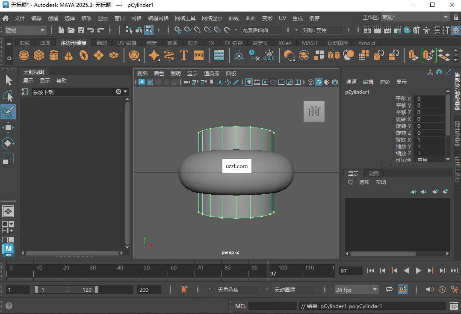
Task: Clear the 东坡下载 search field with X button
Action: 118,91
